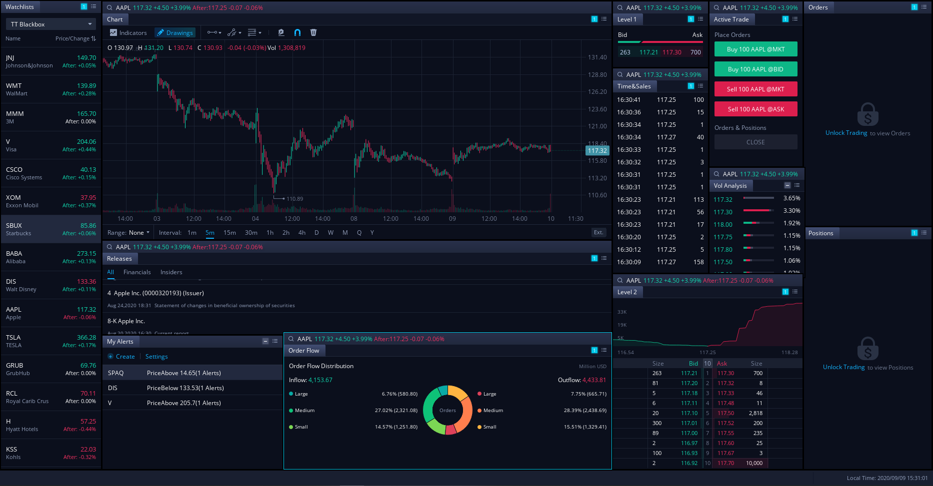Click the padlock icon in Orders panel
The height and width of the screenshot is (486, 933).
pos(867,114)
